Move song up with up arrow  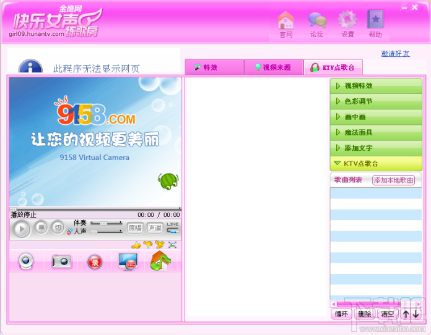[x=406, y=314]
